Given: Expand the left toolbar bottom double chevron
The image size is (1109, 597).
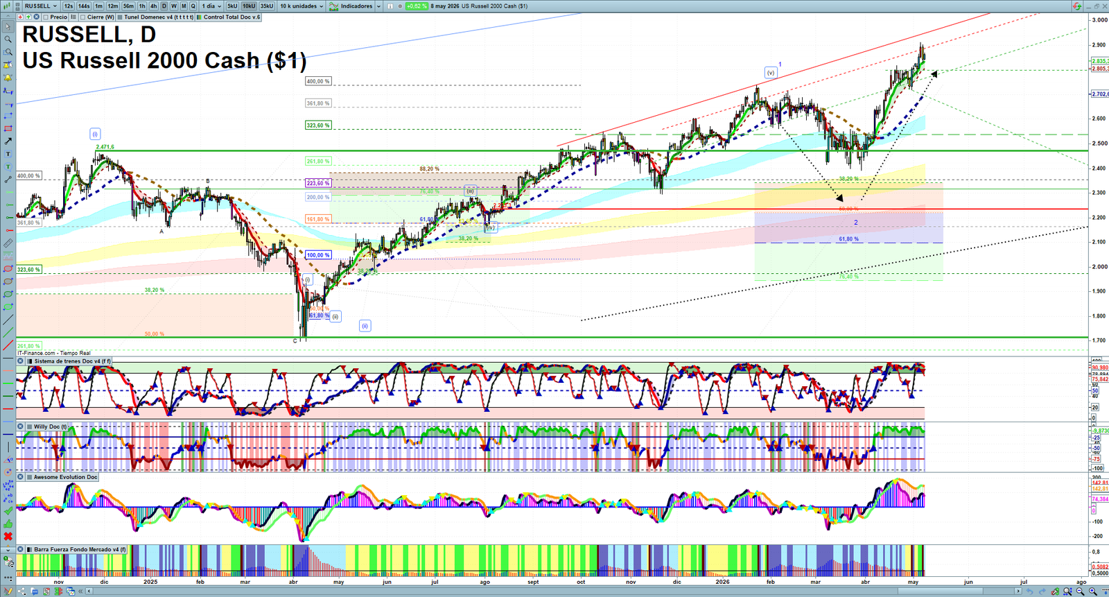Looking at the screenshot, I should pos(8,550).
